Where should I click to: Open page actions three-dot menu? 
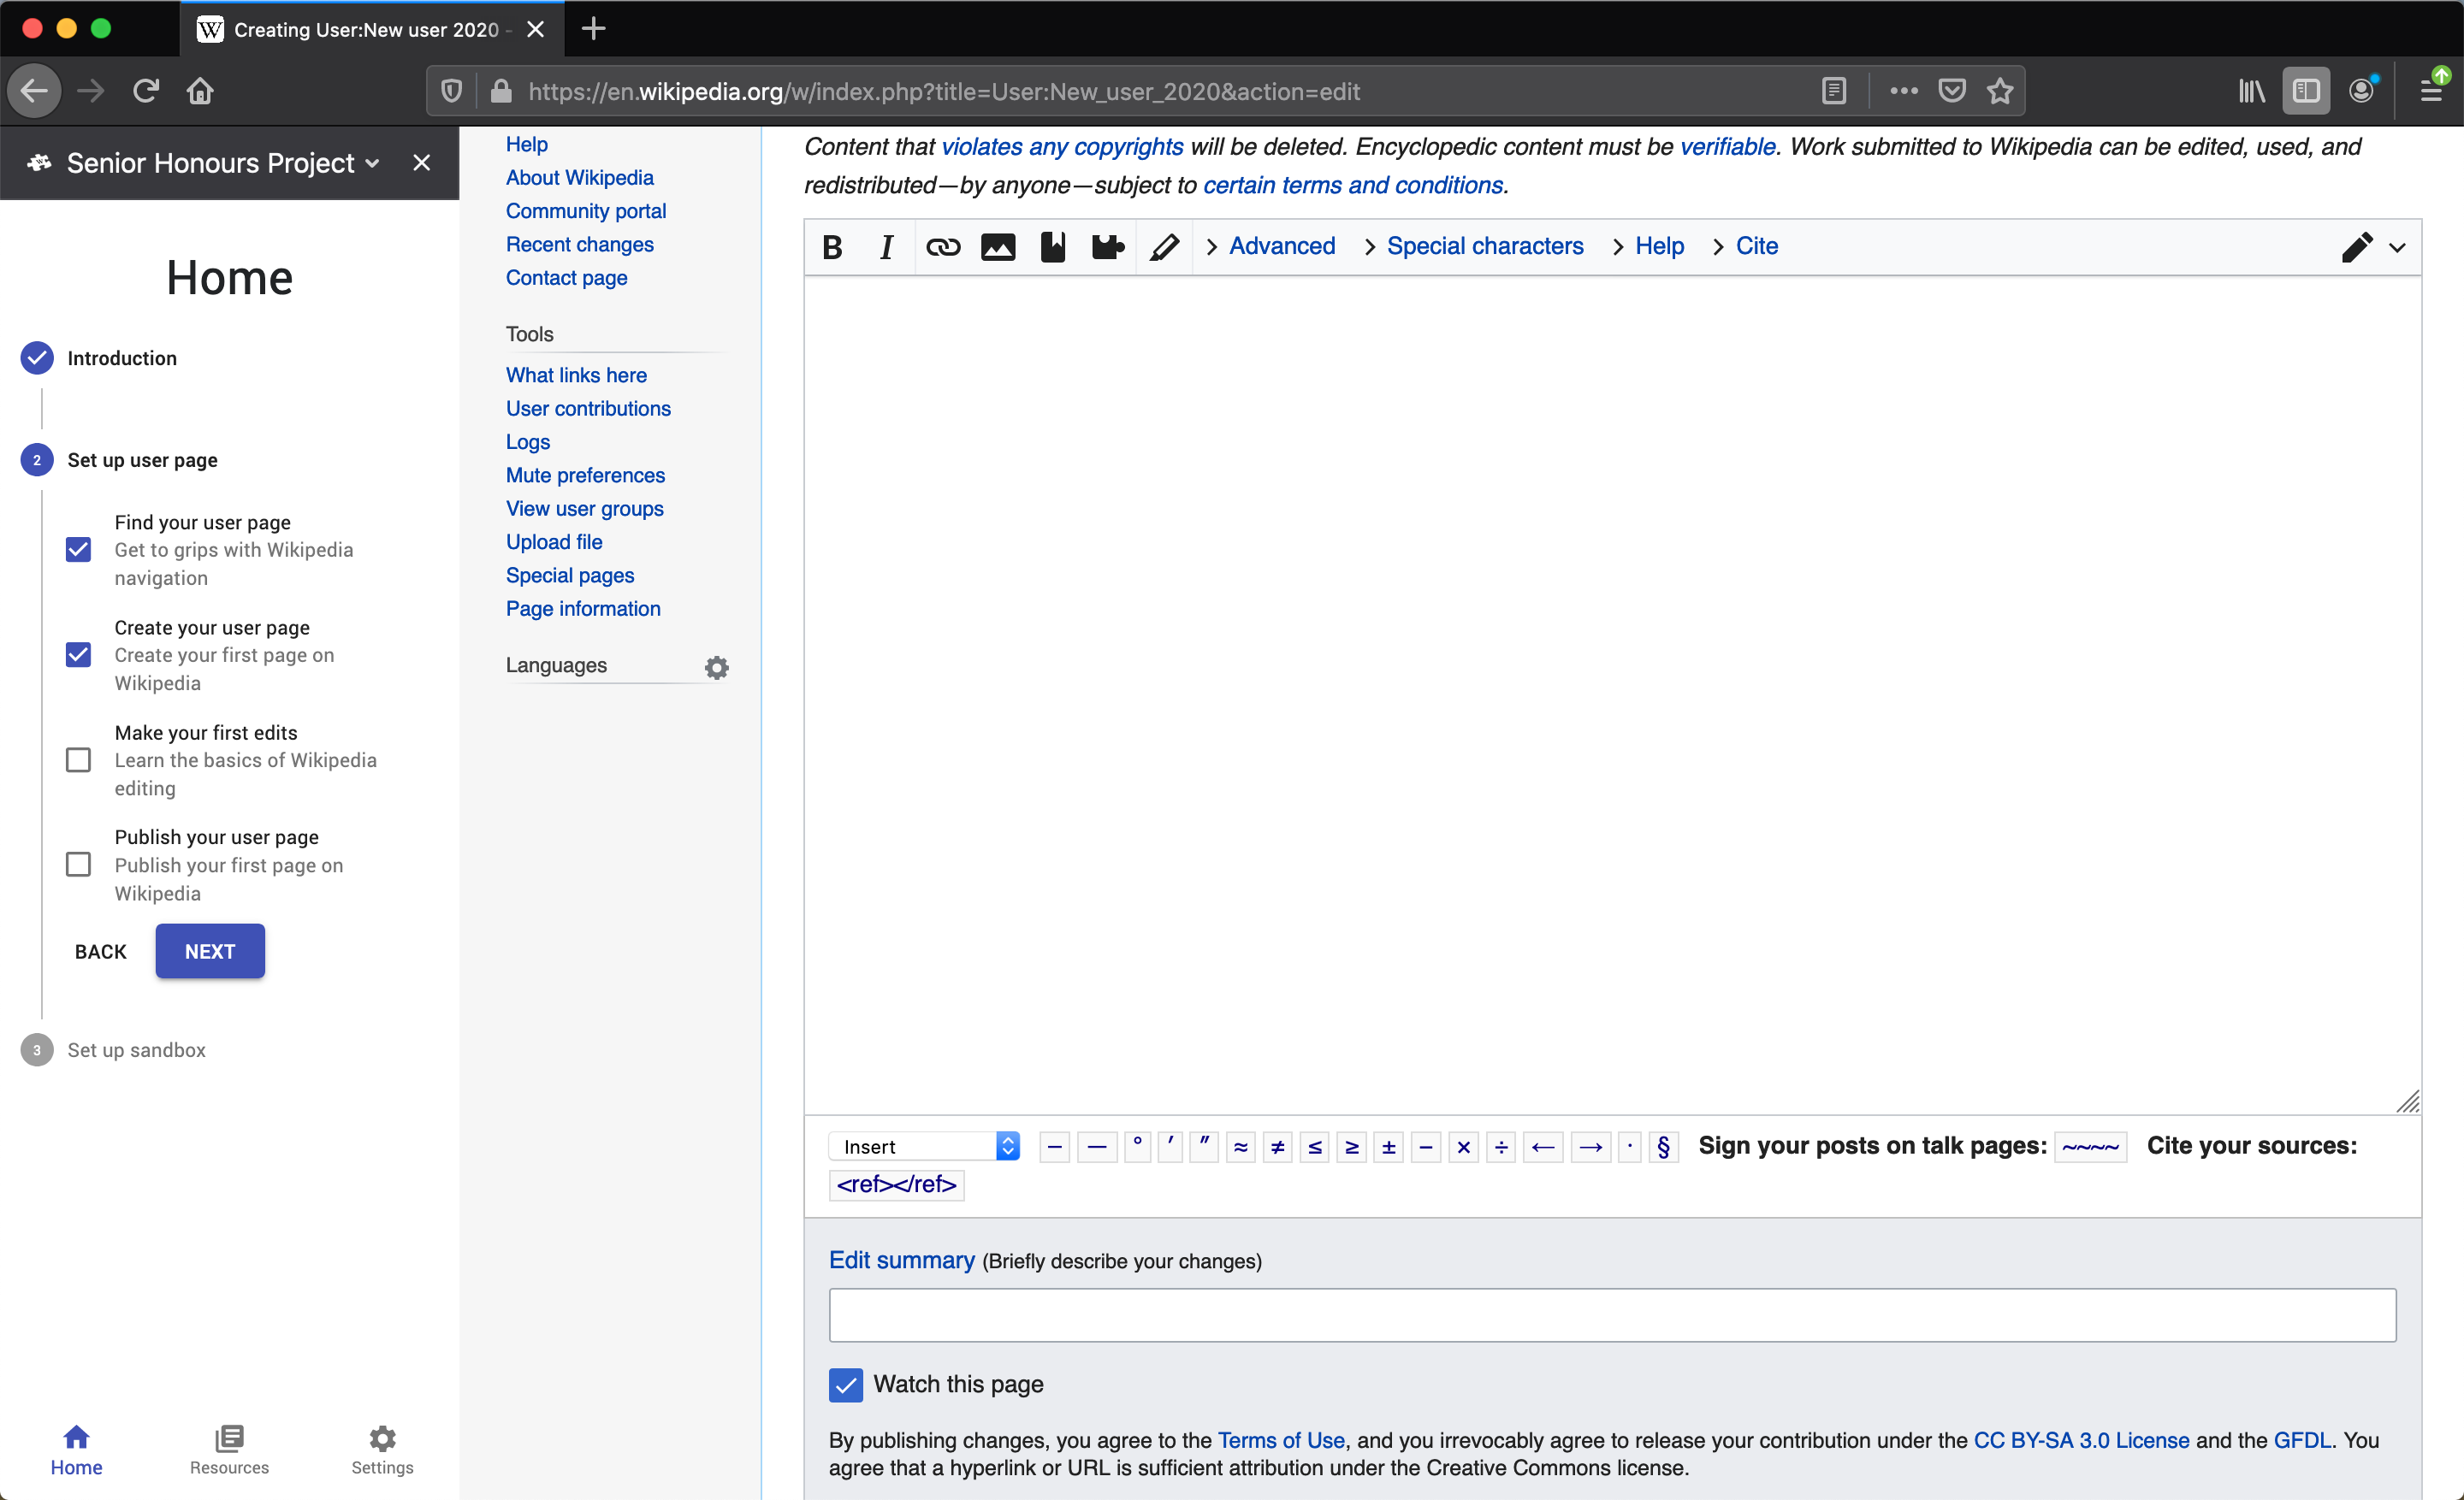tap(1904, 91)
